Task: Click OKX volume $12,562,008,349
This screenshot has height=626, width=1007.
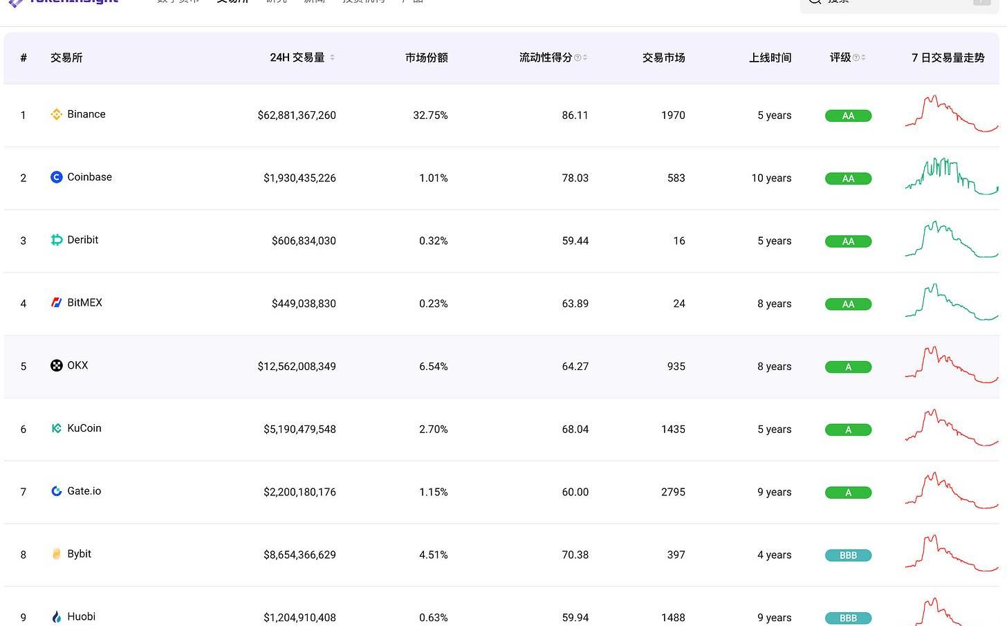Action: click(297, 367)
